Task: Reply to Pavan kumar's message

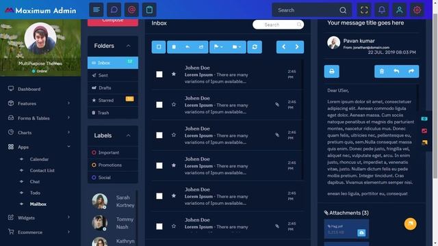Action: point(396,71)
